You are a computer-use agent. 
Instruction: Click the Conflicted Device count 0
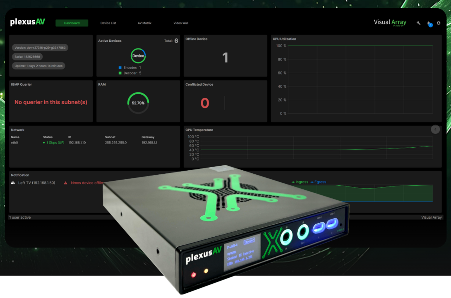tap(205, 103)
